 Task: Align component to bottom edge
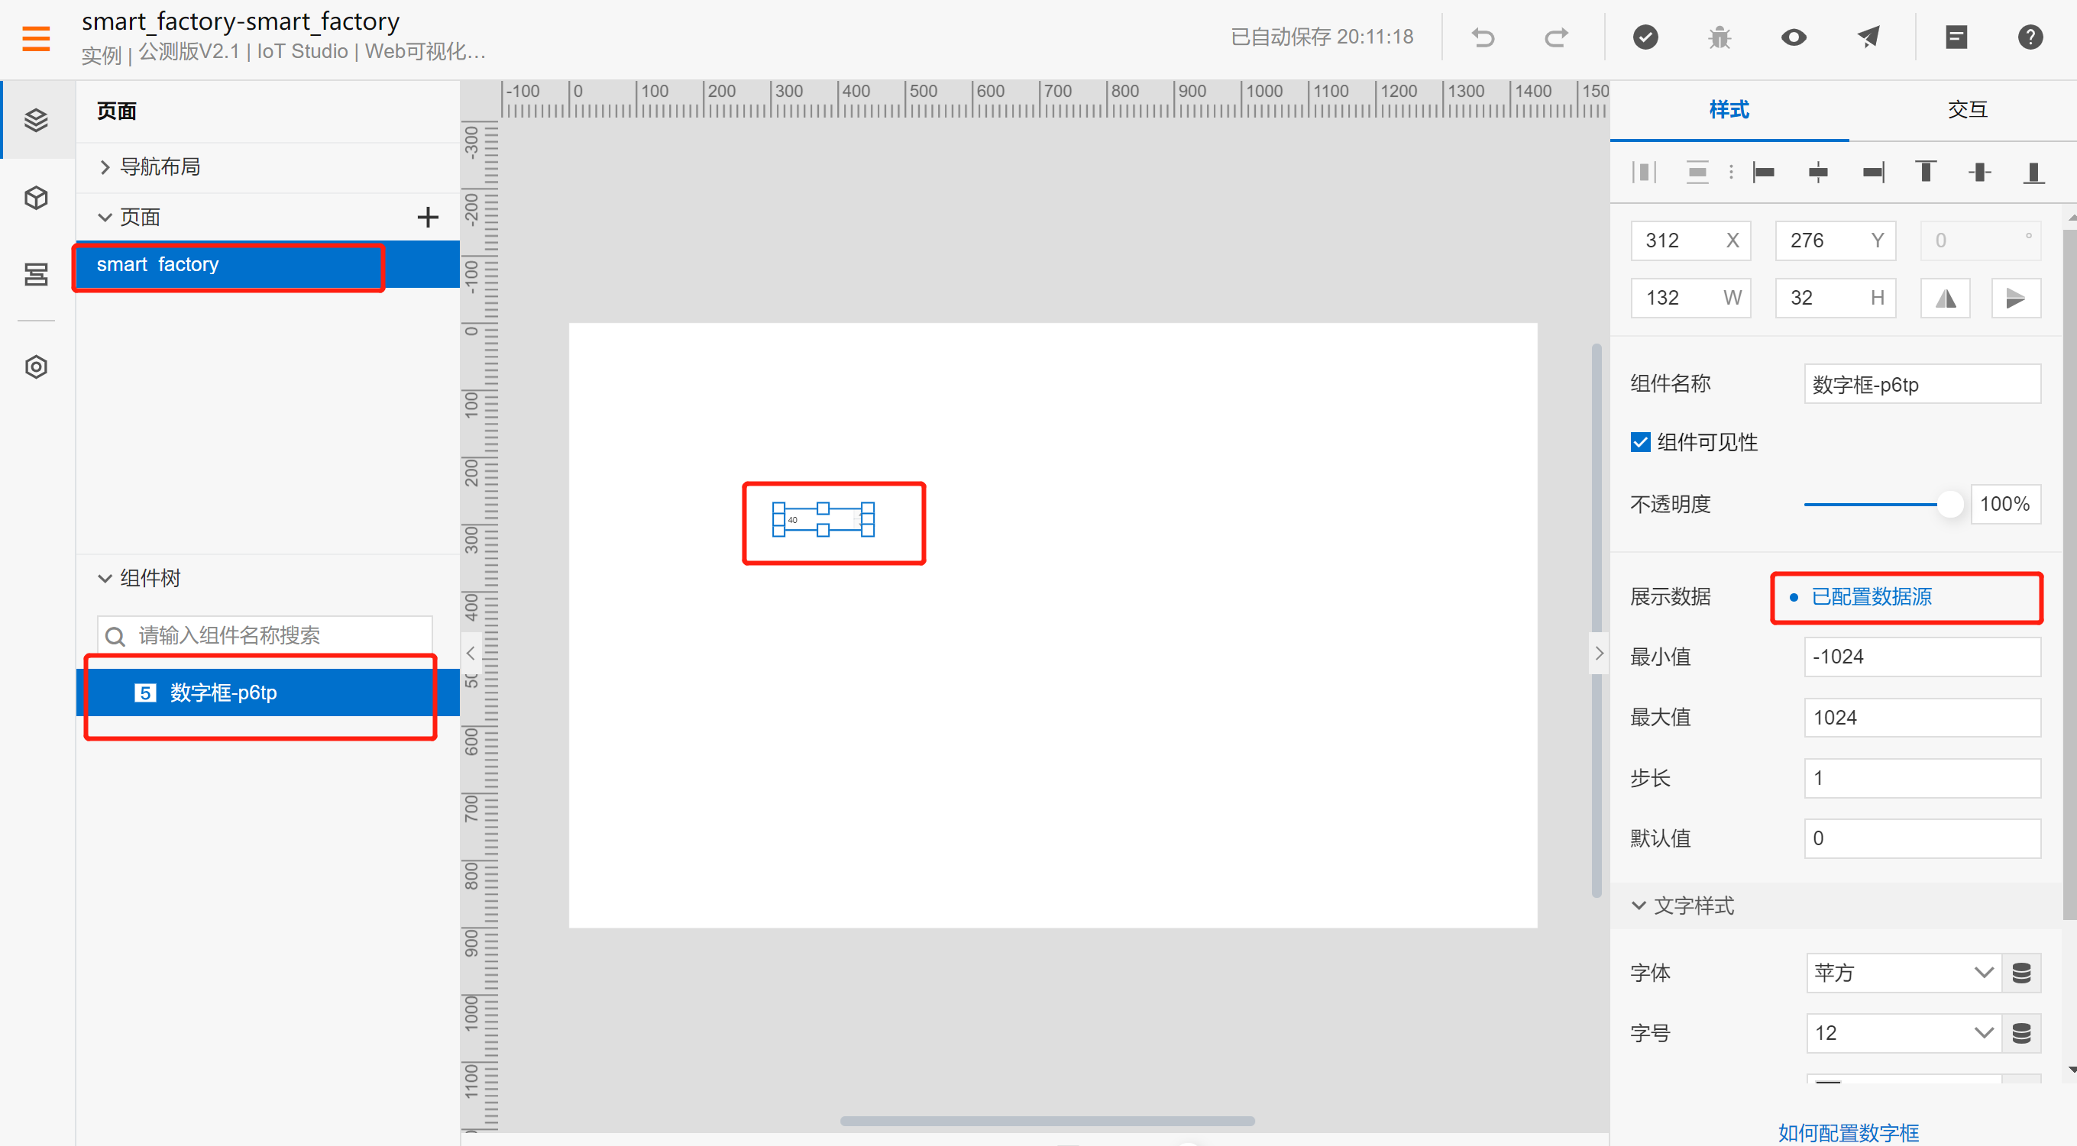pos(2033,172)
